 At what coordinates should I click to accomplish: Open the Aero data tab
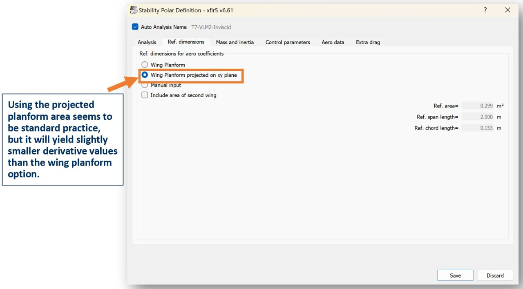click(333, 42)
